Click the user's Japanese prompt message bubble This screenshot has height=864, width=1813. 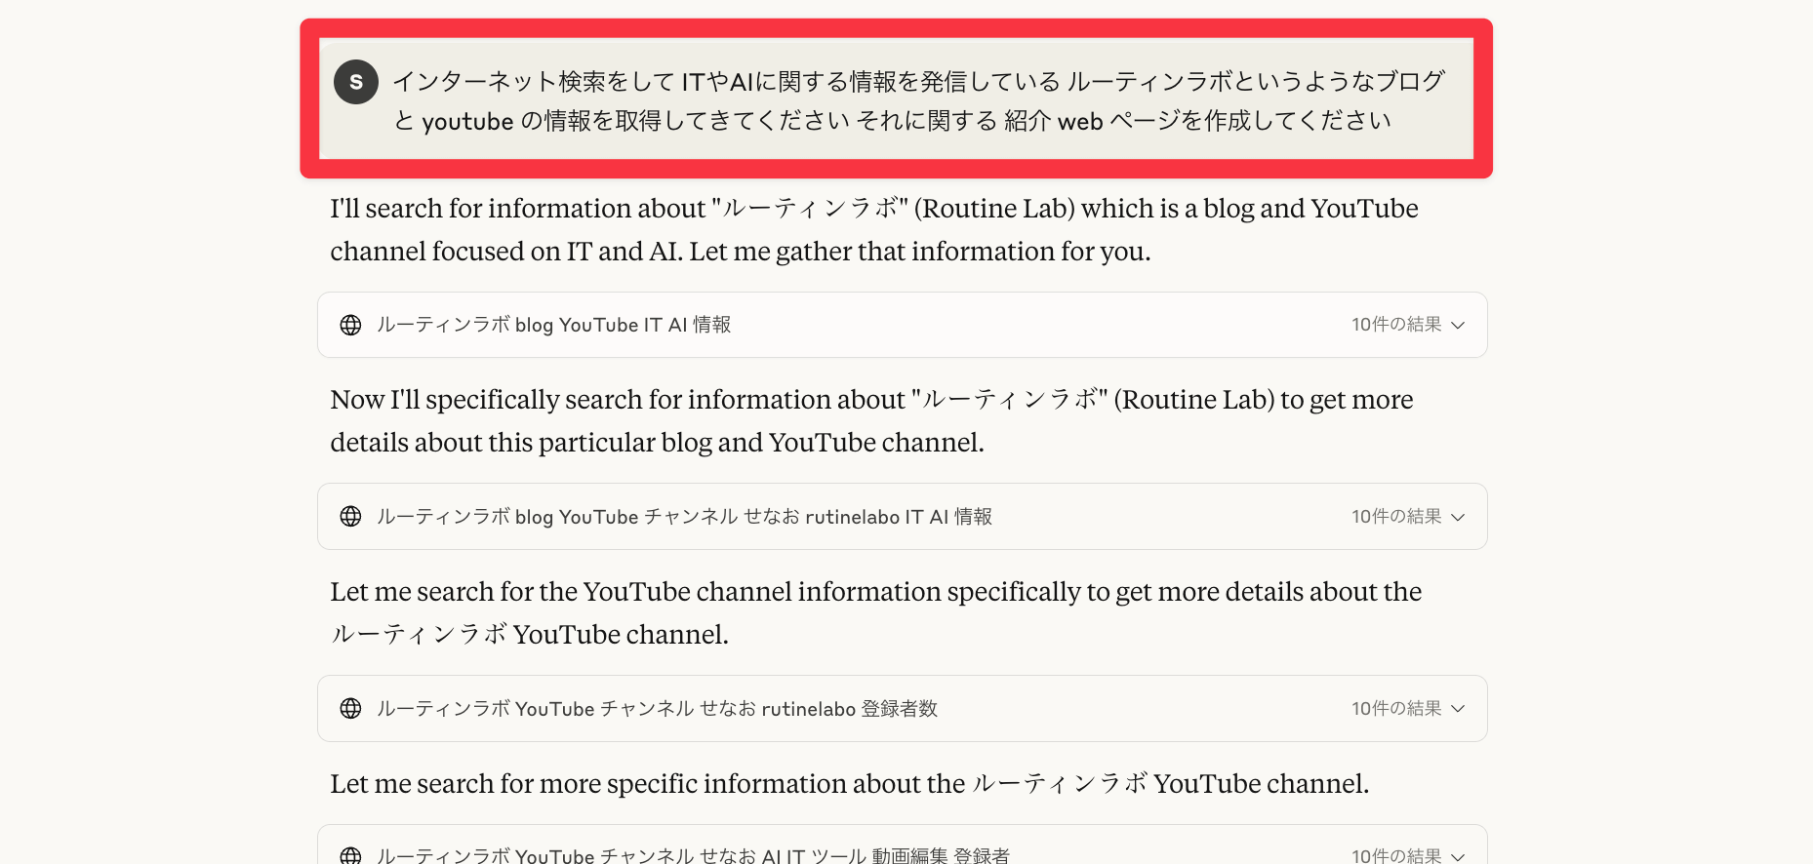click(917, 100)
